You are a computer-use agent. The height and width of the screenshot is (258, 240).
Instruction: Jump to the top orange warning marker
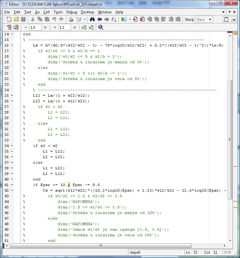(x=235, y=167)
